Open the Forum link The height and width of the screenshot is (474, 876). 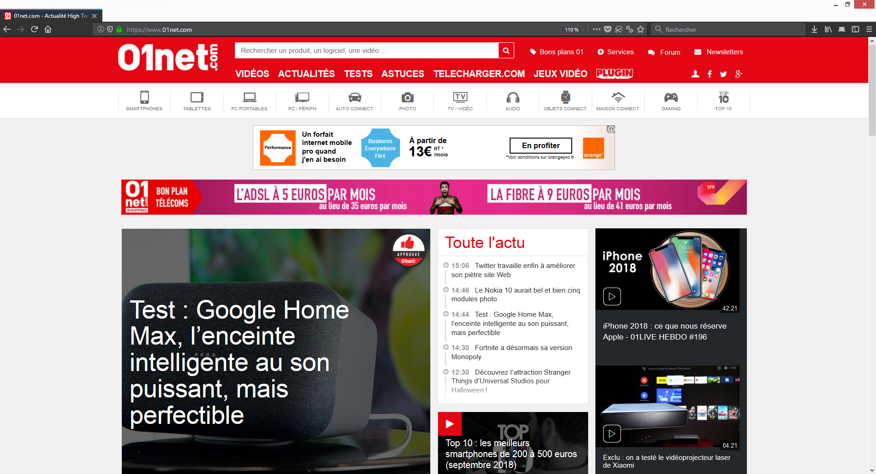664,52
